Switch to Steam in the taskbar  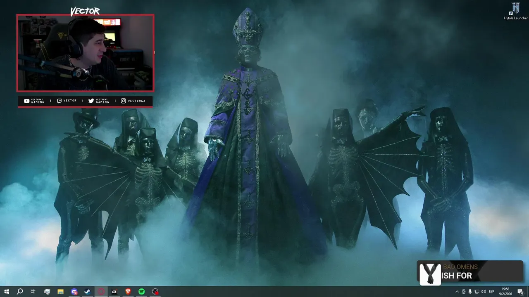(x=88, y=292)
